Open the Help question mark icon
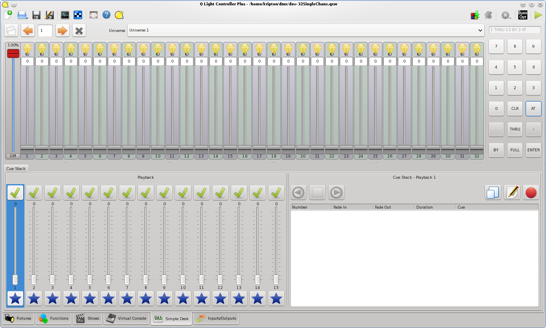546x328 pixels. (106, 15)
